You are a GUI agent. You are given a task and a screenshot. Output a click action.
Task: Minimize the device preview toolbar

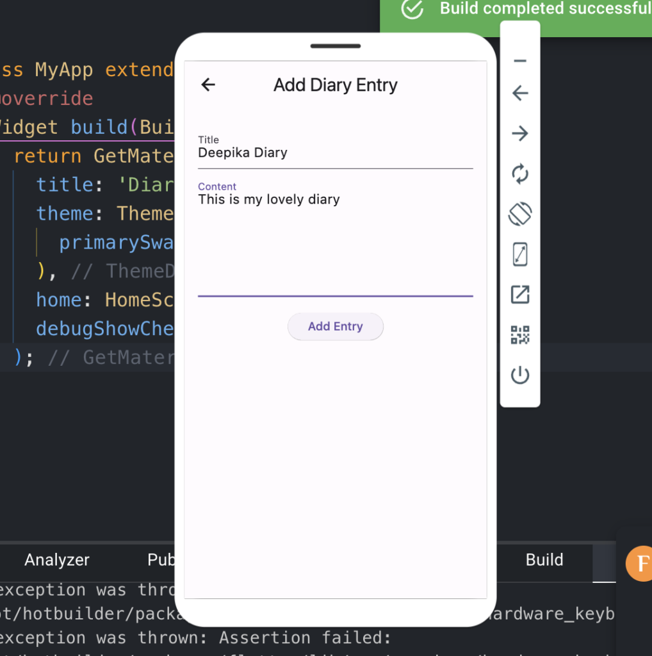tap(520, 61)
